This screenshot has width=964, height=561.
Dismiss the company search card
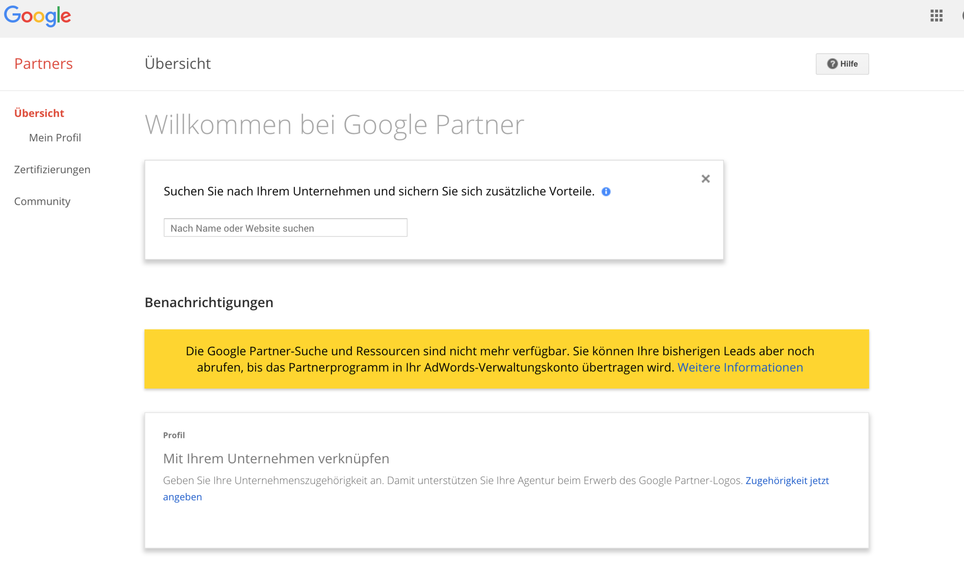point(705,179)
